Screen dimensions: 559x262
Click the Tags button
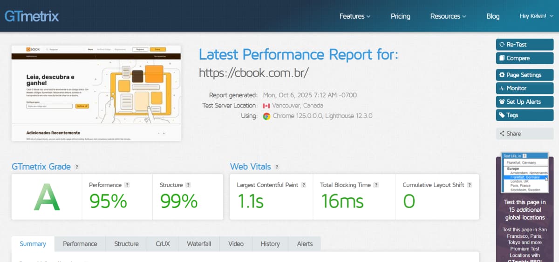[x=525, y=115]
